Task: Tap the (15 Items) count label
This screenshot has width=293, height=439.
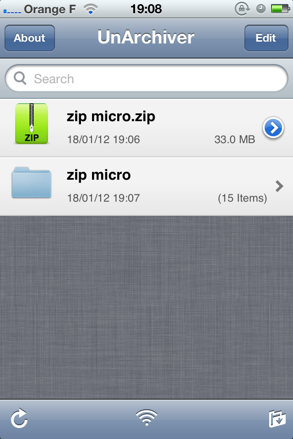Action: tap(242, 198)
